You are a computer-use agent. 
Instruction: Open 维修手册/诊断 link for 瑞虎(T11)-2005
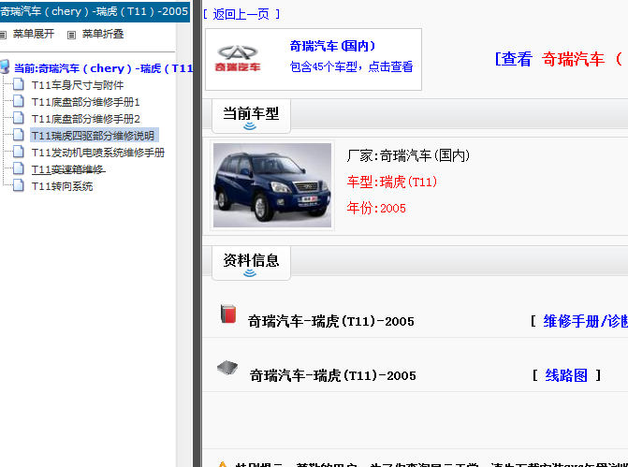pyautogui.click(x=585, y=321)
